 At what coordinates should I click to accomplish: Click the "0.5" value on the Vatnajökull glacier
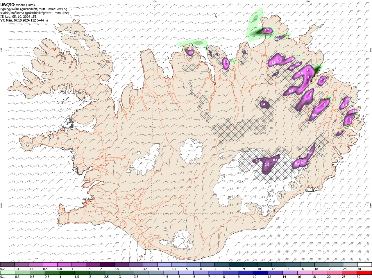point(267,164)
